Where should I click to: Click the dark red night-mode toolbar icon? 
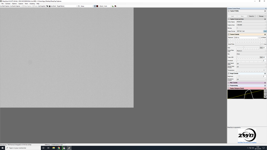(97, 6)
